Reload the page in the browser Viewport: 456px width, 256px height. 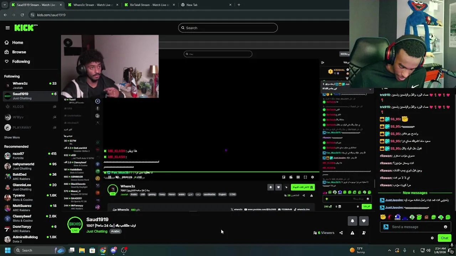pyautogui.click(x=22, y=15)
